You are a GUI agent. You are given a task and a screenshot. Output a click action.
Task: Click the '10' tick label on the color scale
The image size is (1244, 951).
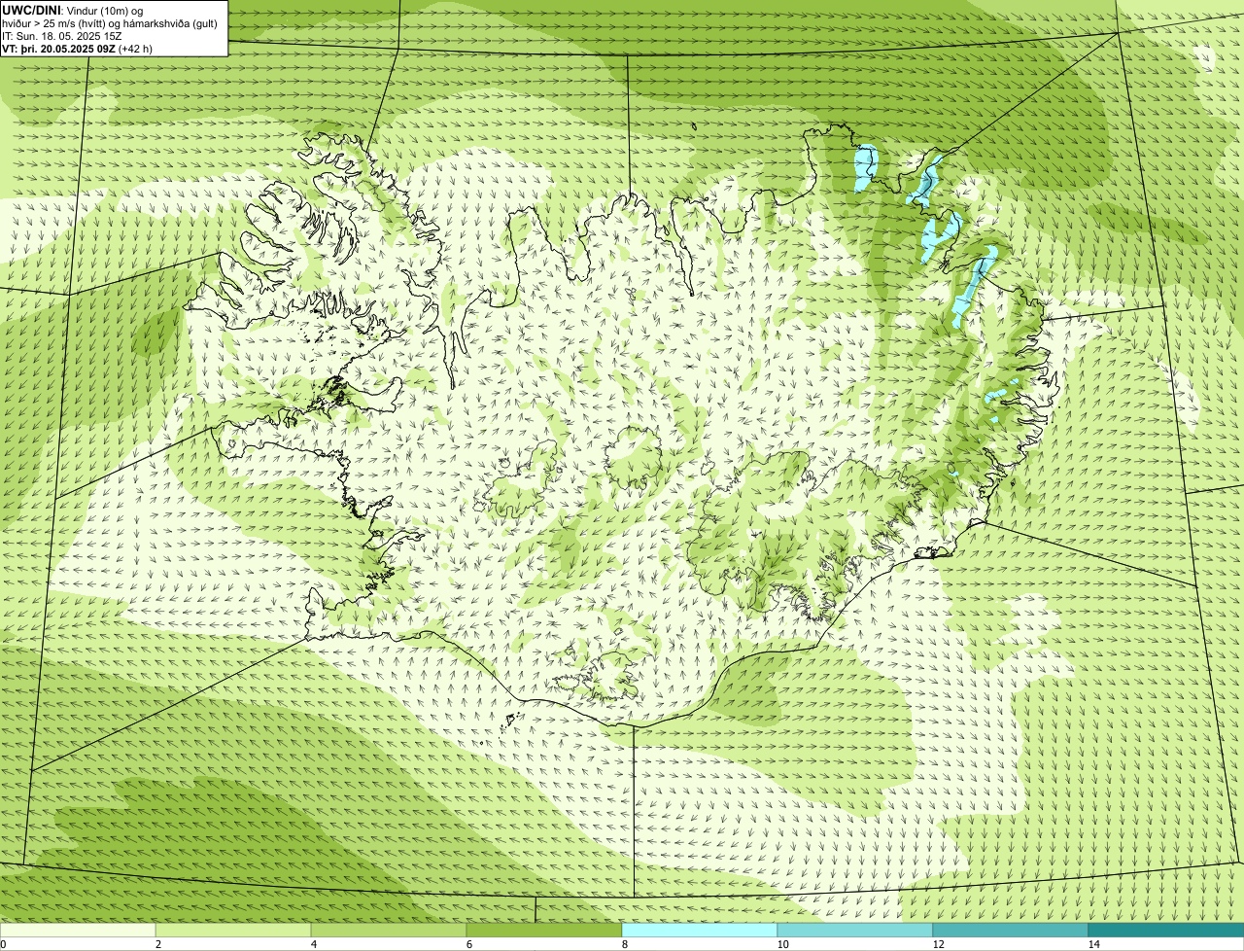pyautogui.click(x=782, y=944)
